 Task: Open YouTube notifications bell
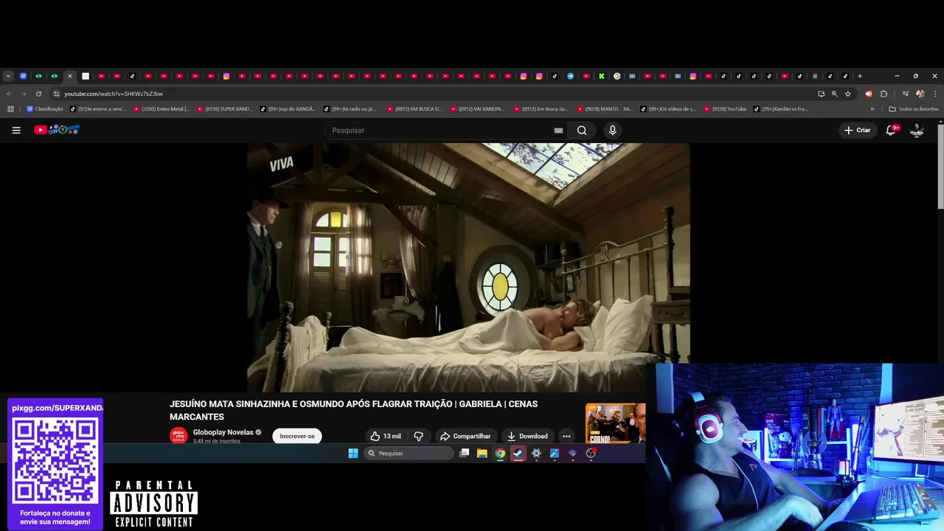(x=892, y=130)
